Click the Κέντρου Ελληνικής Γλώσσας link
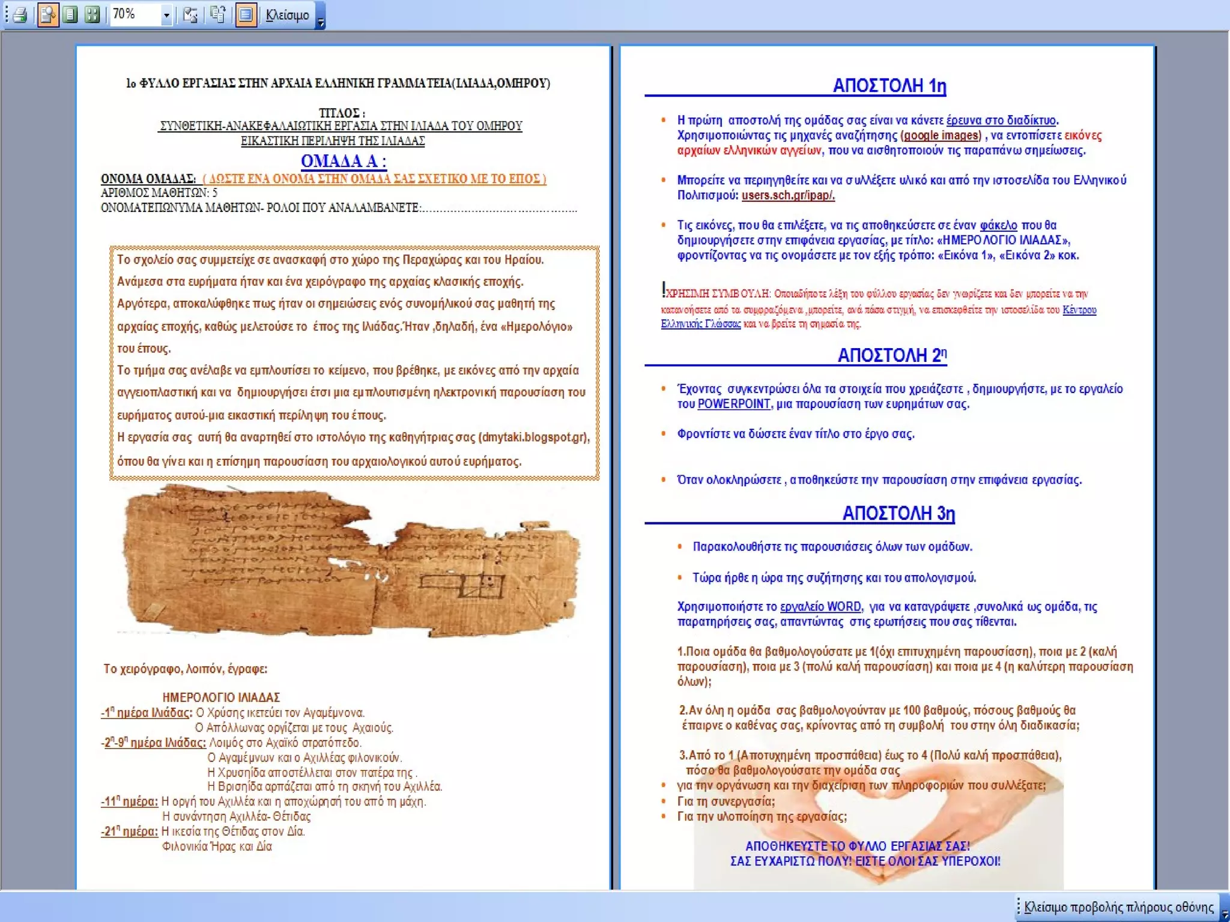Viewport: 1230px width, 922px height. coord(1079,310)
